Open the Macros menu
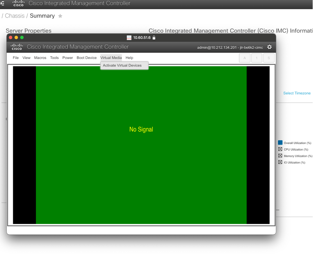 click(40, 58)
